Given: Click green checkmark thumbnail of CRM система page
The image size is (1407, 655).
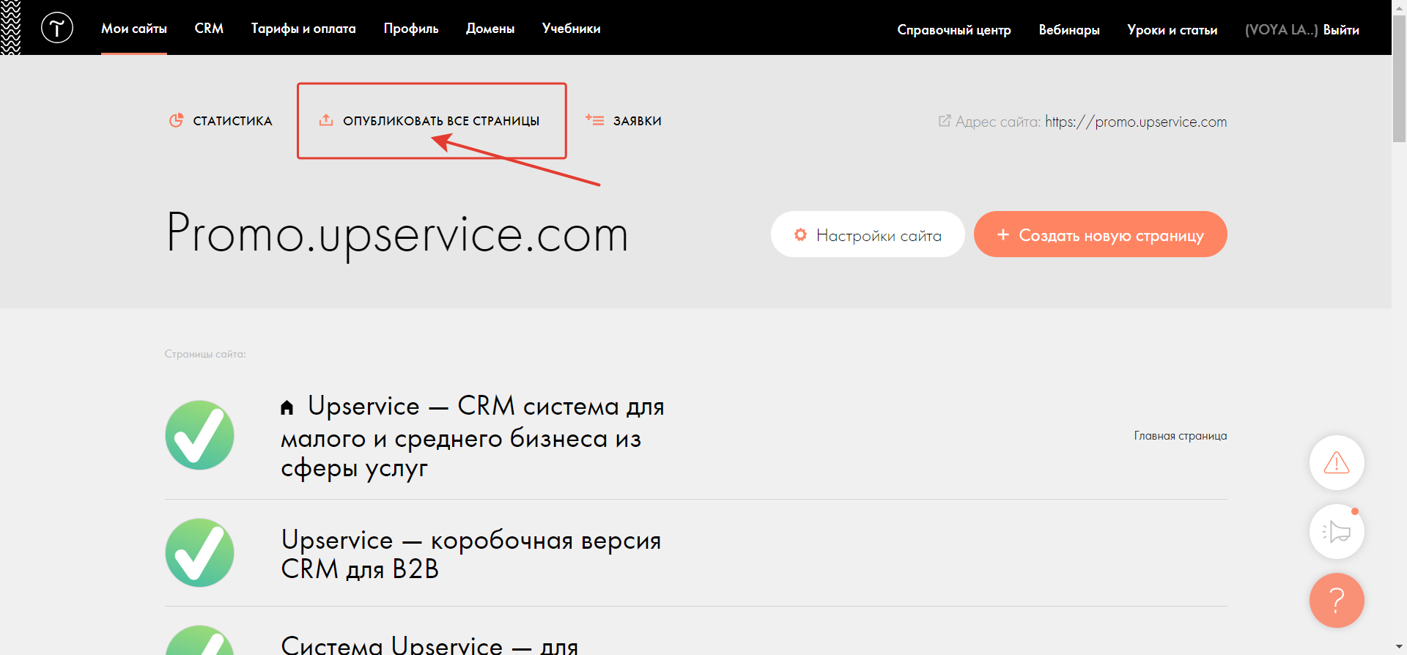Looking at the screenshot, I should (199, 435).
